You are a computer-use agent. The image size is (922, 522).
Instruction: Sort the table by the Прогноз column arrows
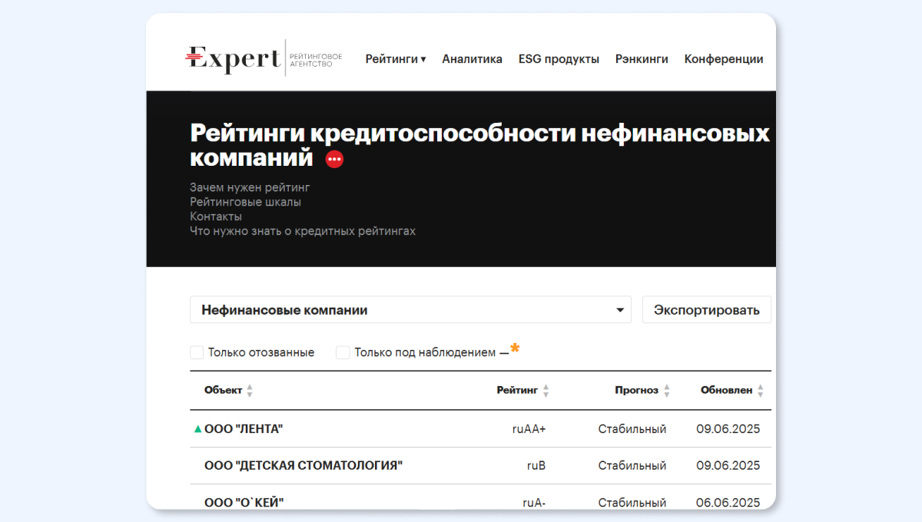coord(667,391)
